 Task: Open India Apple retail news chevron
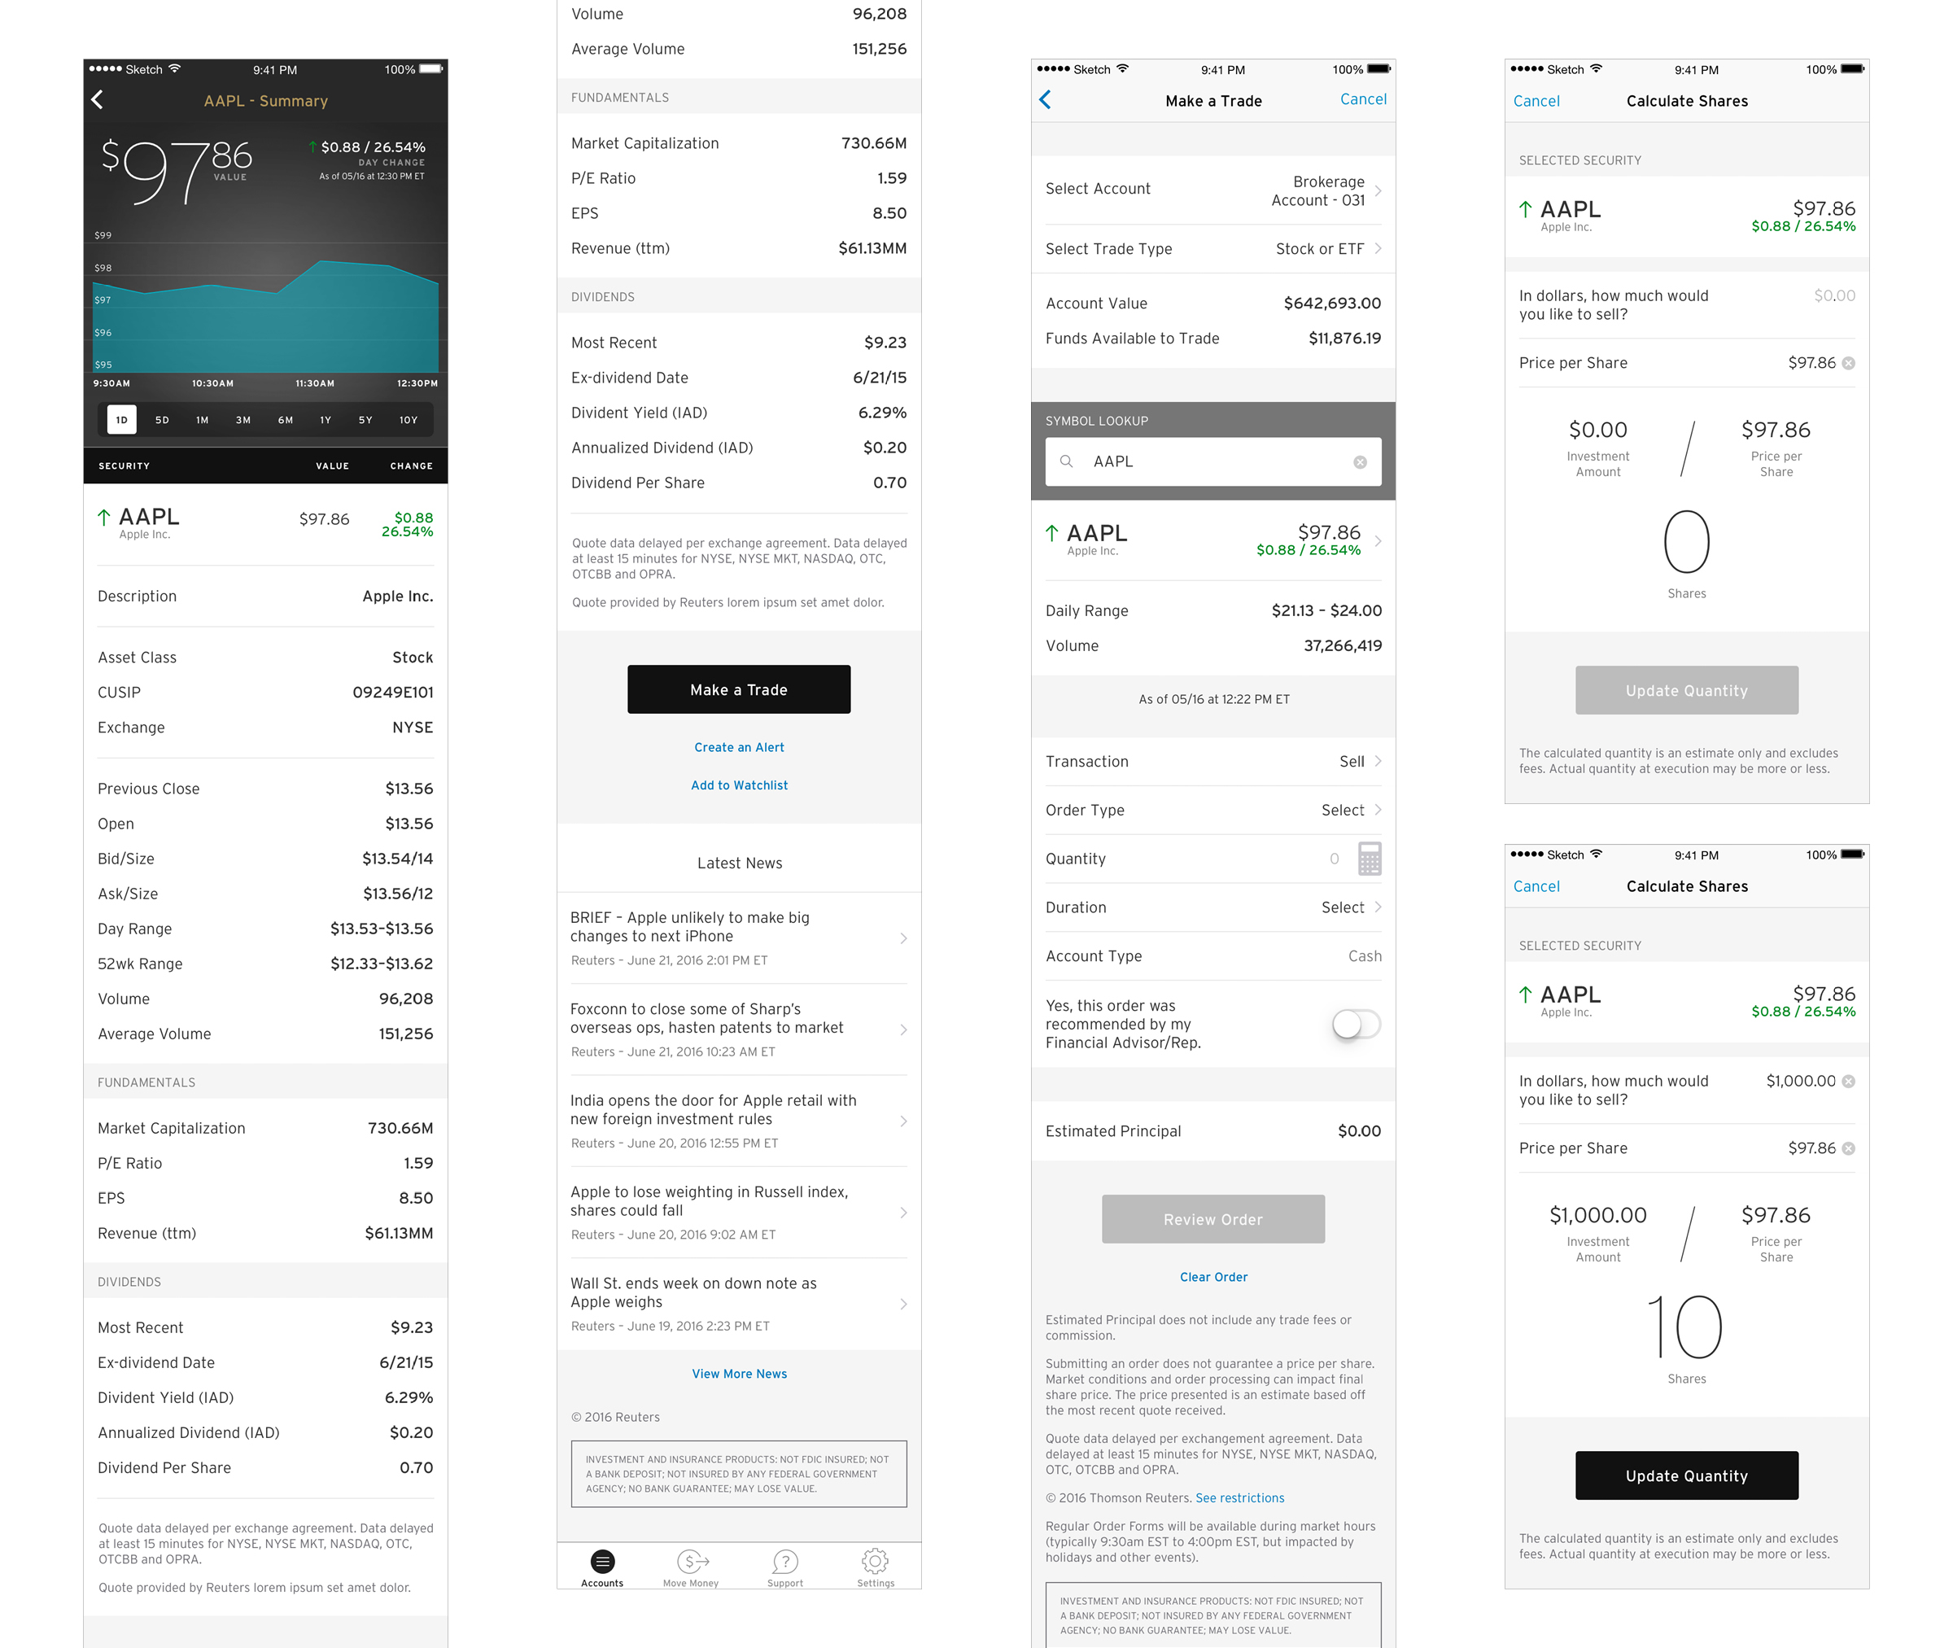(903, 1121)
